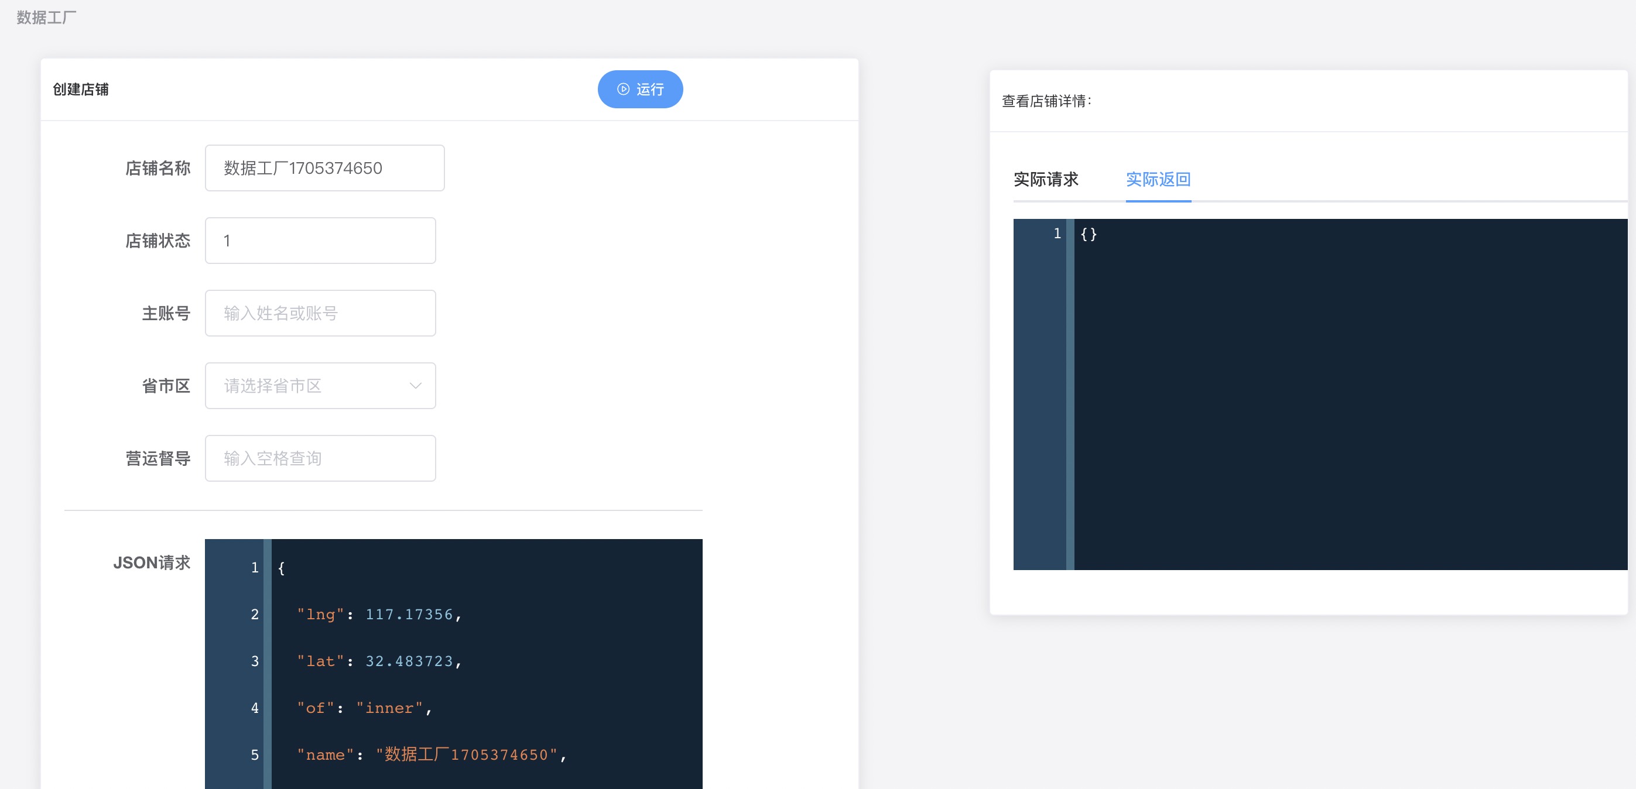Image resolution: width=1636 pixels, height=789 pixels.
Task: Click the "name" line in JSON request editor
Action: tap(432, 754)
